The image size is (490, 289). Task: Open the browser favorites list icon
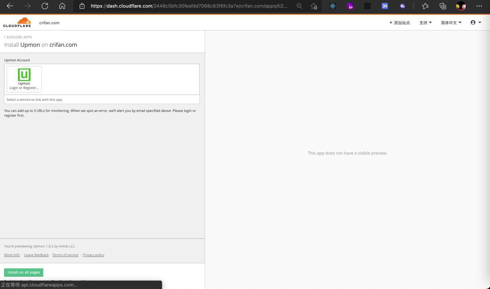[x=425, y=6]
